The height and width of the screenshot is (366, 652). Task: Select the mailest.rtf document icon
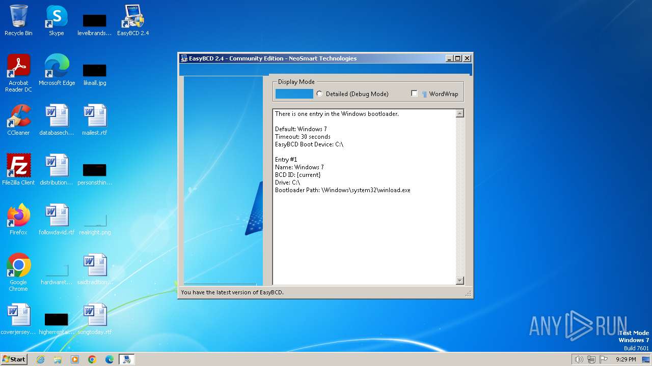coord(95,120)
